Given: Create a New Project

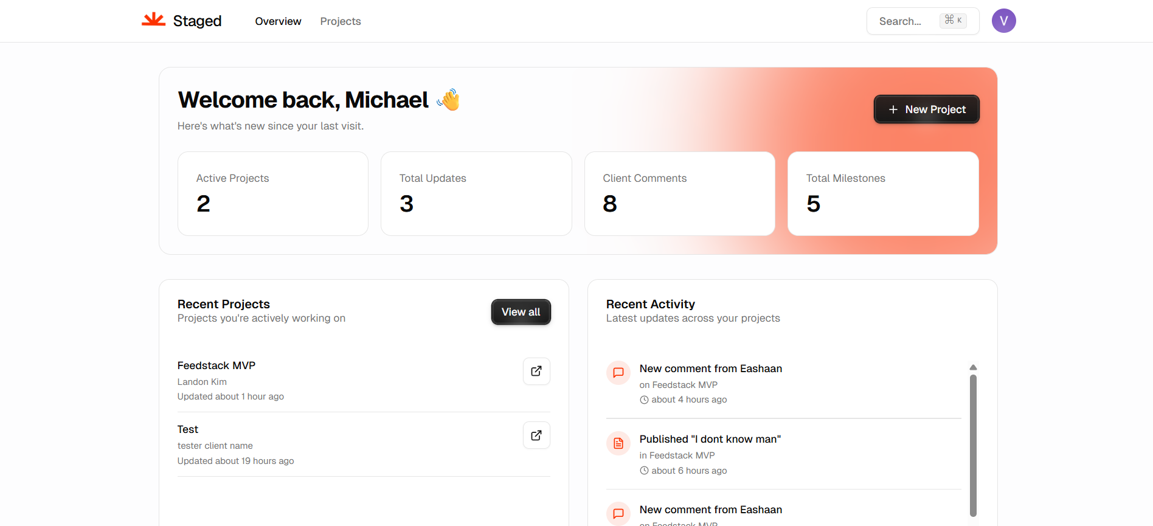Looking at the screenshot, I should 926,109.
